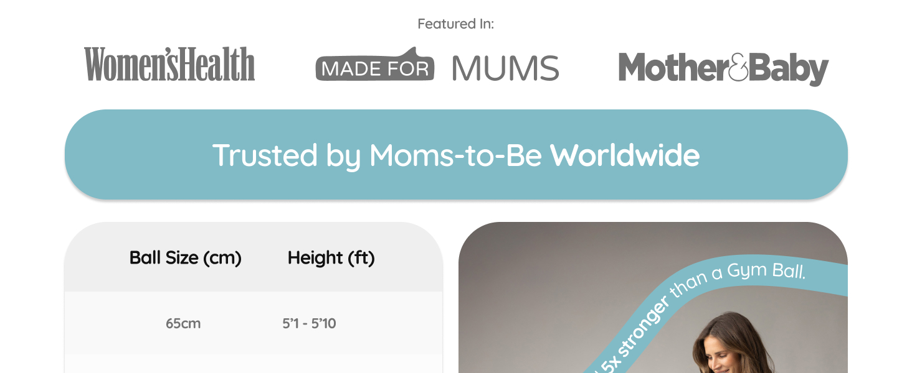Click the "MUMS" logo text
This screenshot has height=373, width=912.
[x=506, y=68]
